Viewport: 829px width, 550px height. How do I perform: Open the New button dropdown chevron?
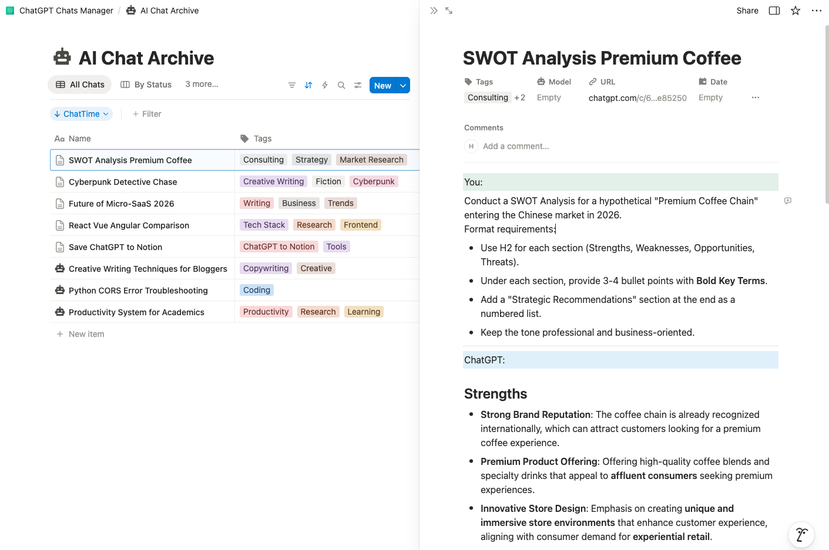(402, 85)
